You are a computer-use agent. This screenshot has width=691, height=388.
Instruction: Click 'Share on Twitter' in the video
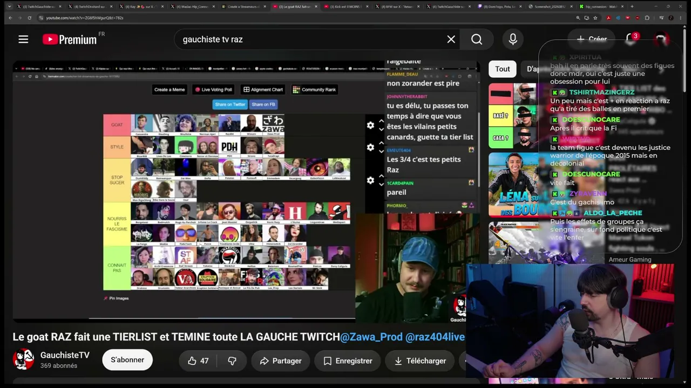(230, 105)
